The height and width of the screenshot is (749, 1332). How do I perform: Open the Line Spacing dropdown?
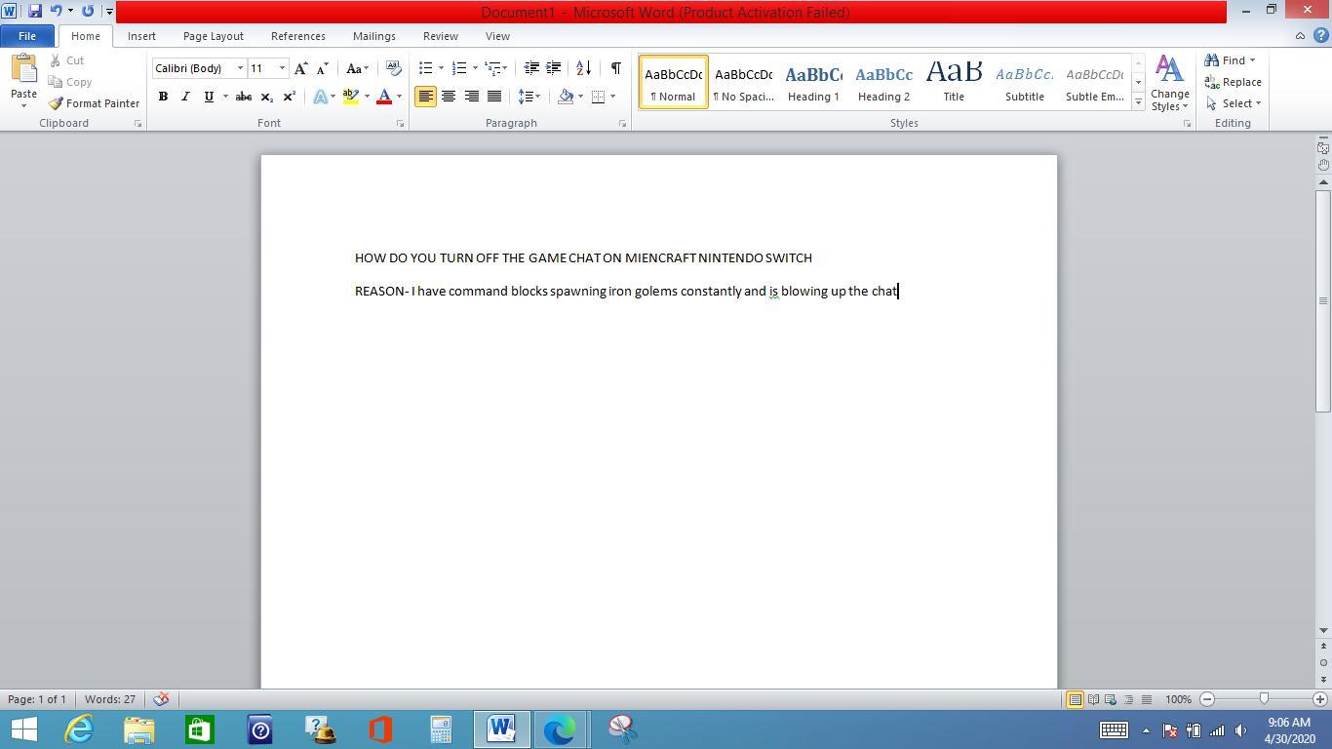pos(529,97)
